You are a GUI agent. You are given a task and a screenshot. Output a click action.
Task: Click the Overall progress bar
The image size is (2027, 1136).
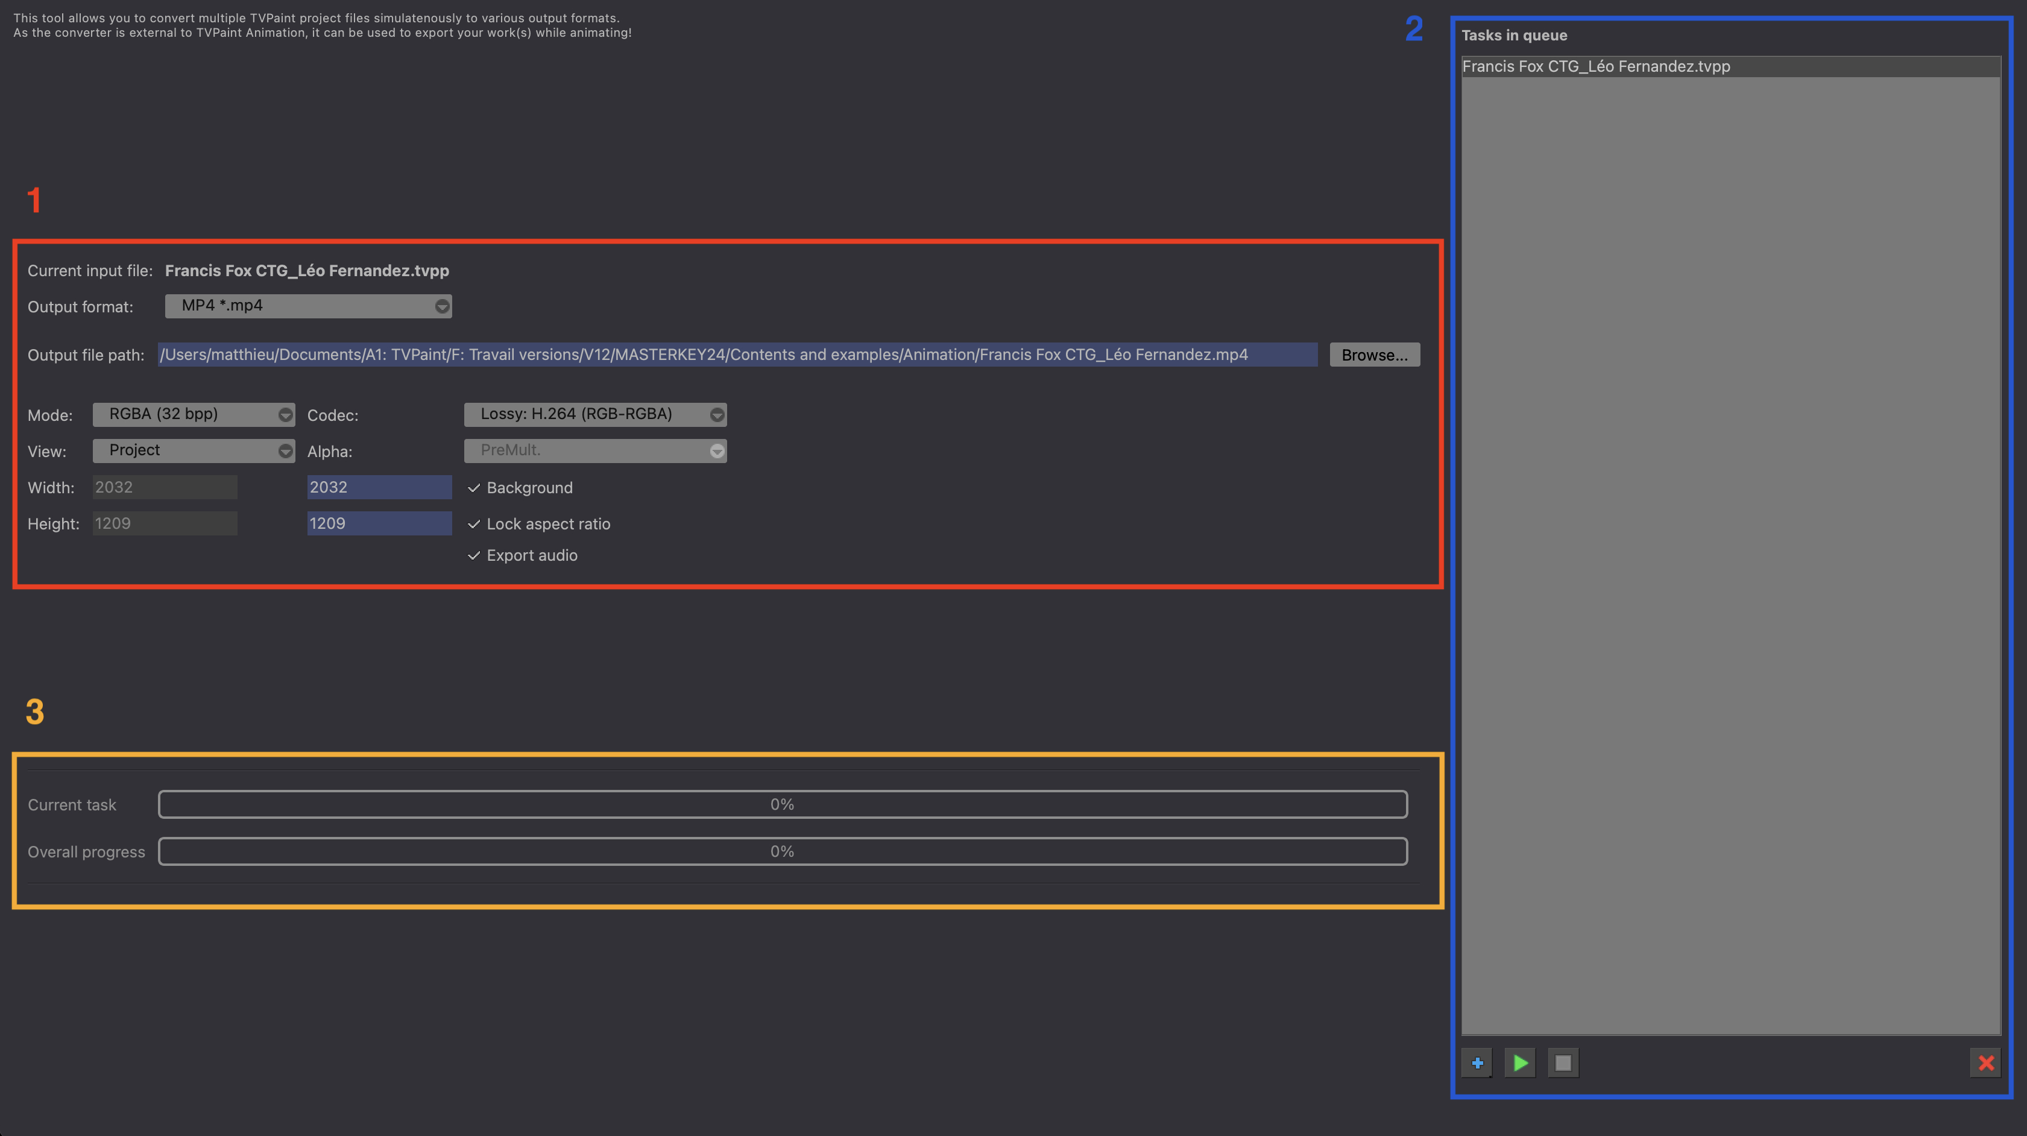[x=782, y=851]
